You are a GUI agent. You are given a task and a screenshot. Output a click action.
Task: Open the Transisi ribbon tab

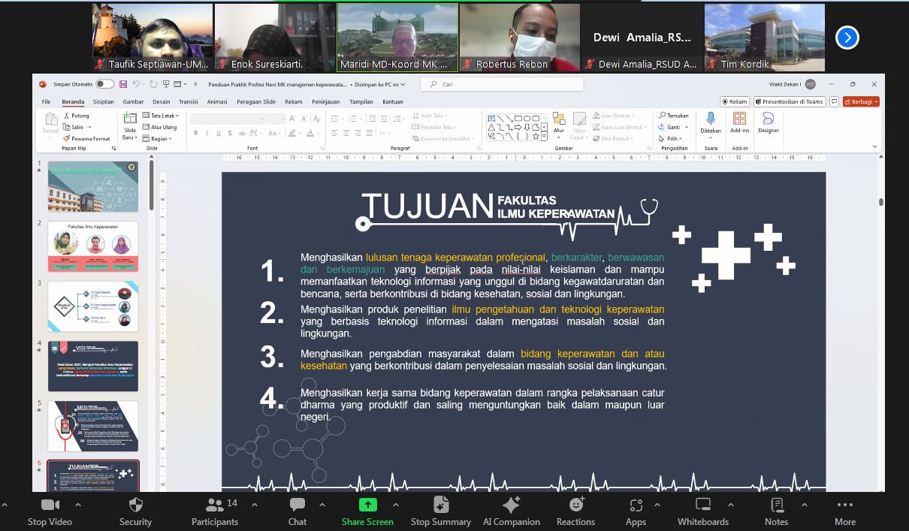point(188,101)
